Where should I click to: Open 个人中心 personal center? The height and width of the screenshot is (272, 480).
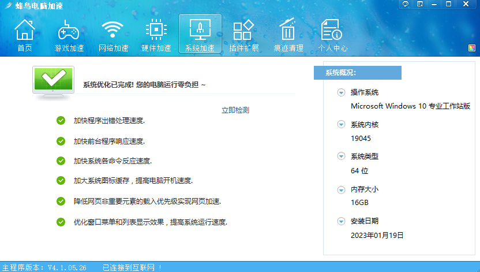333,36
